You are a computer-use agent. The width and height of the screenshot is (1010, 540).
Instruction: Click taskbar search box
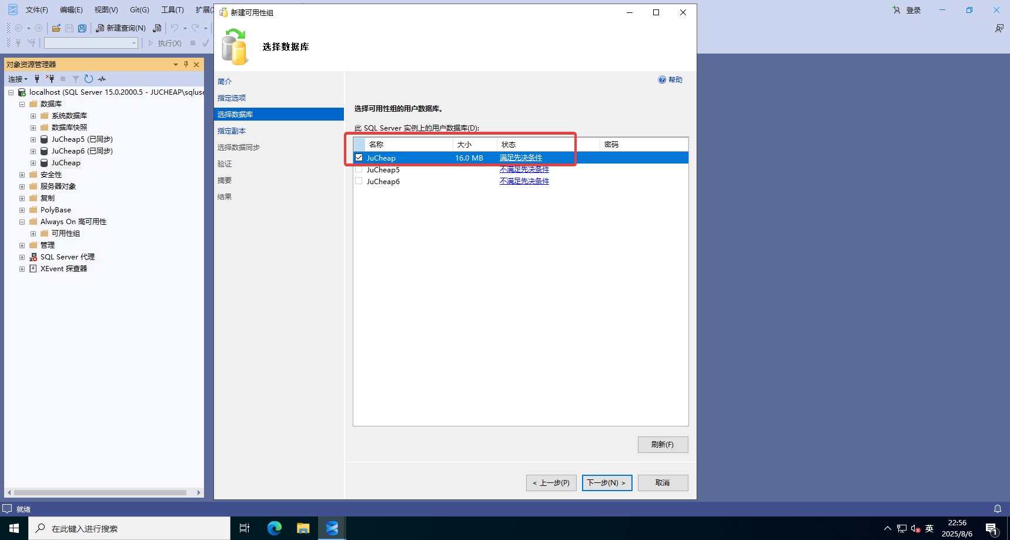pyautogui.click(x=129, y=528)
